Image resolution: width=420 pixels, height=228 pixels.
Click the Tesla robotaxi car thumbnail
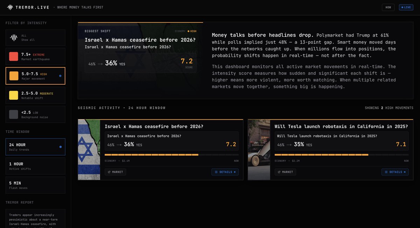point(259,150)
